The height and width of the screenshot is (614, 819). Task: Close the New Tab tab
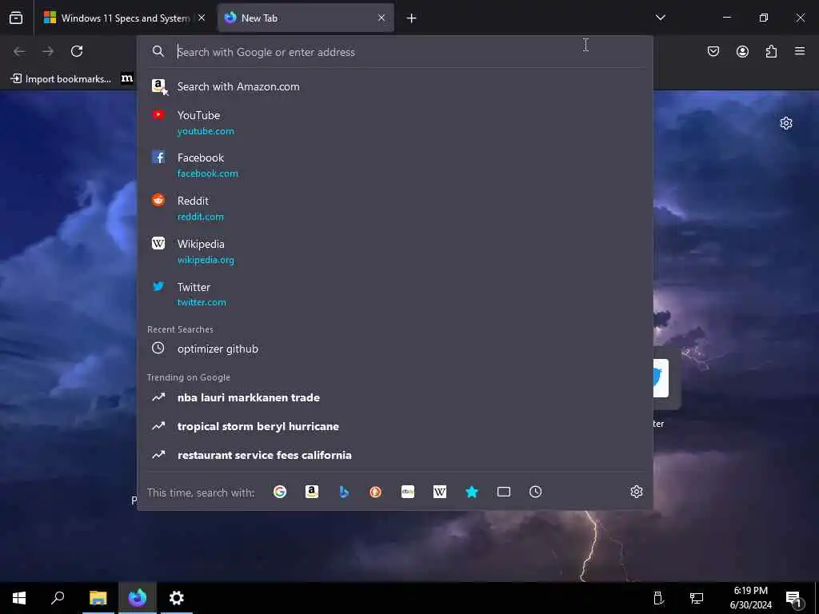[x=382, y=18]
